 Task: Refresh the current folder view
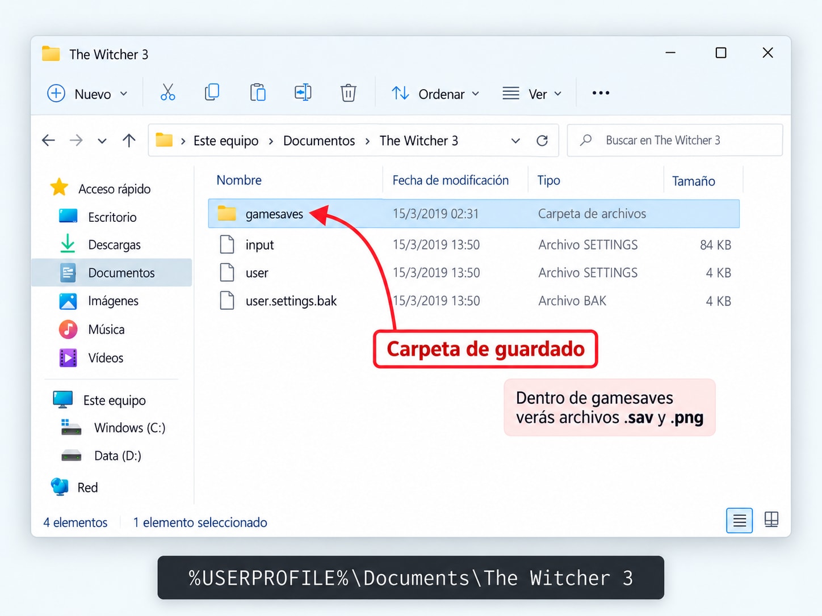[x=542, y=140]
